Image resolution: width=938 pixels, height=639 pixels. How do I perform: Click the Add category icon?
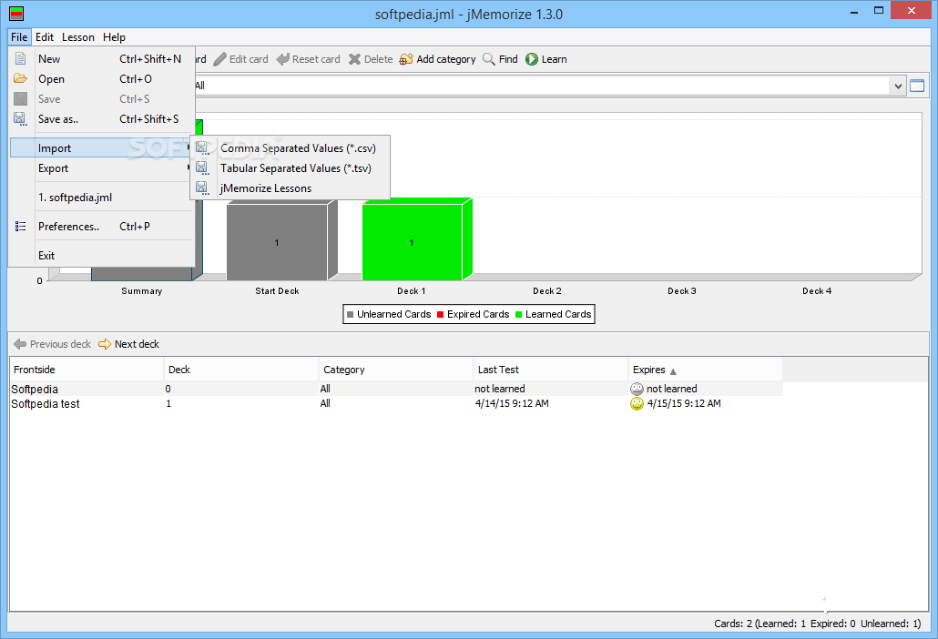[406, 59]
